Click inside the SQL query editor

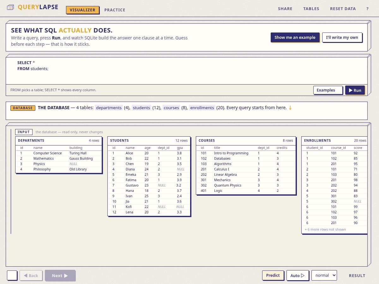tap(187, 71)
